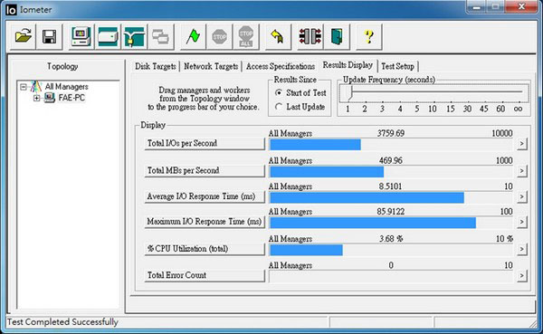Viewport: 543px width, 334px height.
Task: Click the All Managers tree icon
Action: (36, 86)
